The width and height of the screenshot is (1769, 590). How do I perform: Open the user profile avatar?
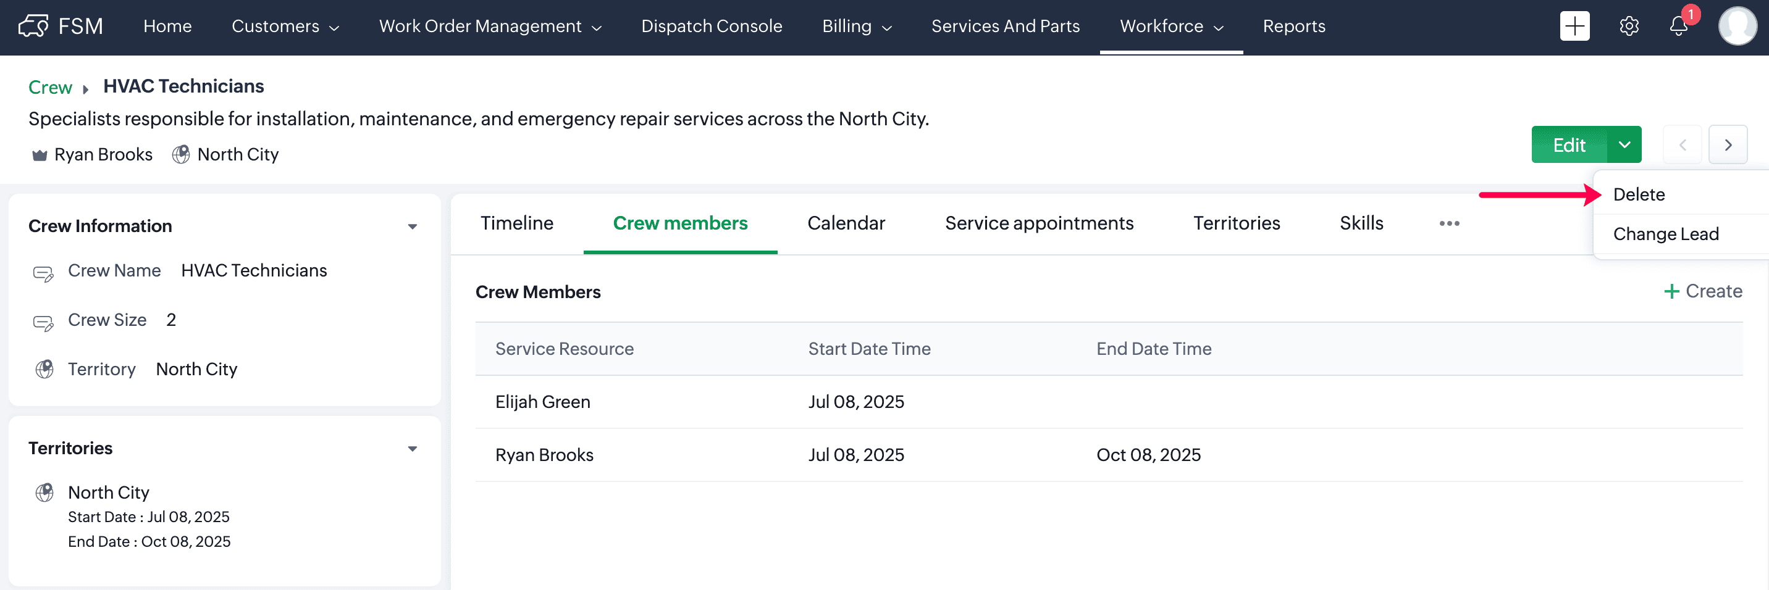tap(1737, 26)
